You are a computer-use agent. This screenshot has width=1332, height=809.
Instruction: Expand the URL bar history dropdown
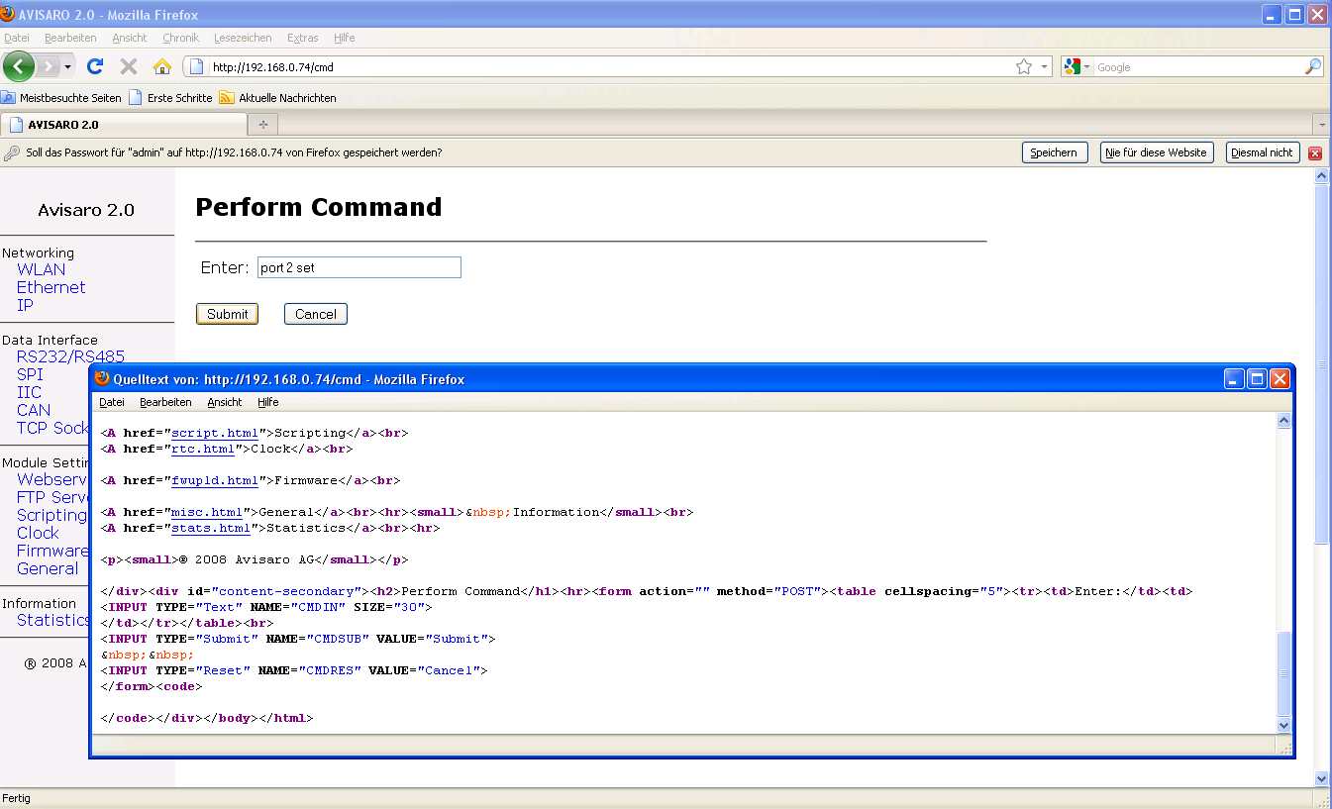pyautogui.click(x=1046, y=66)
